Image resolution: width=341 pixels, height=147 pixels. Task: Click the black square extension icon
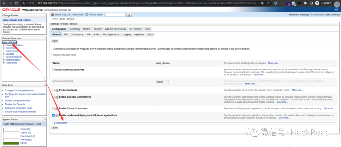click(x=300, y=3)
